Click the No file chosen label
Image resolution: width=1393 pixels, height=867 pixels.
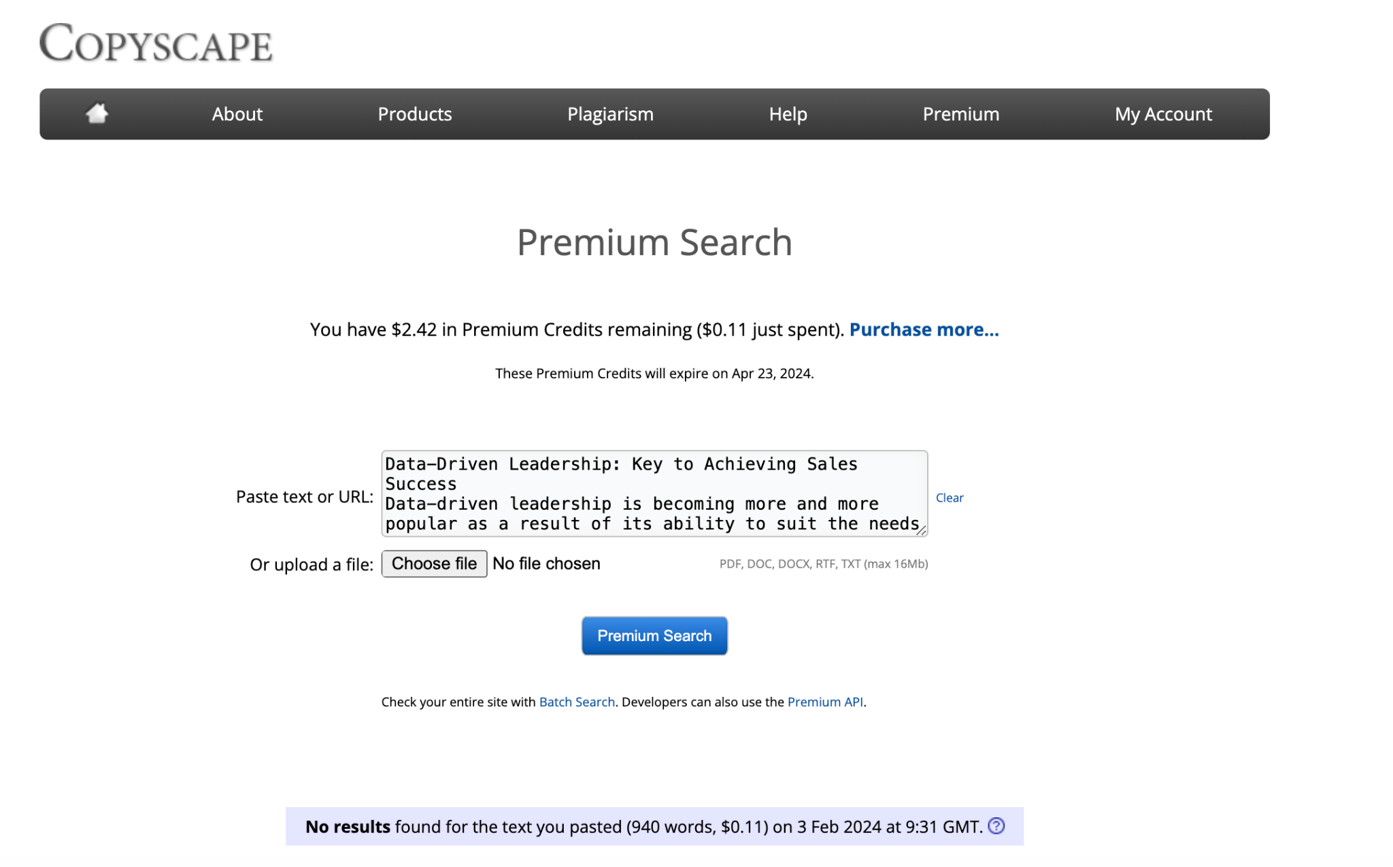[546, 563]
